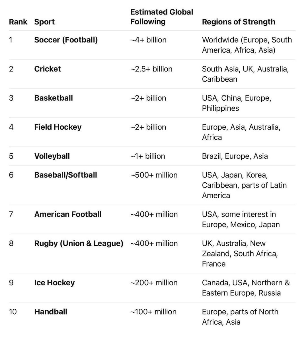The height and width of the screenshot is (342, 306).
Task: Select the Ice Hockey row label
Action: point(54,283)
